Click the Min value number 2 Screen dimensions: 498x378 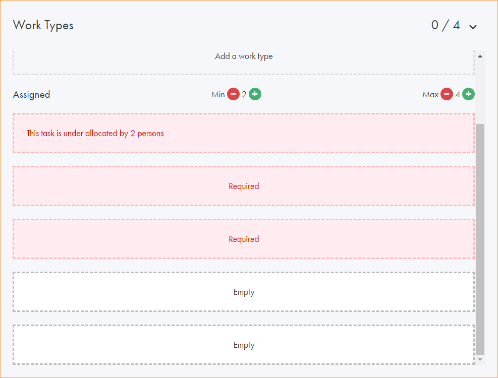pos(244,94)
